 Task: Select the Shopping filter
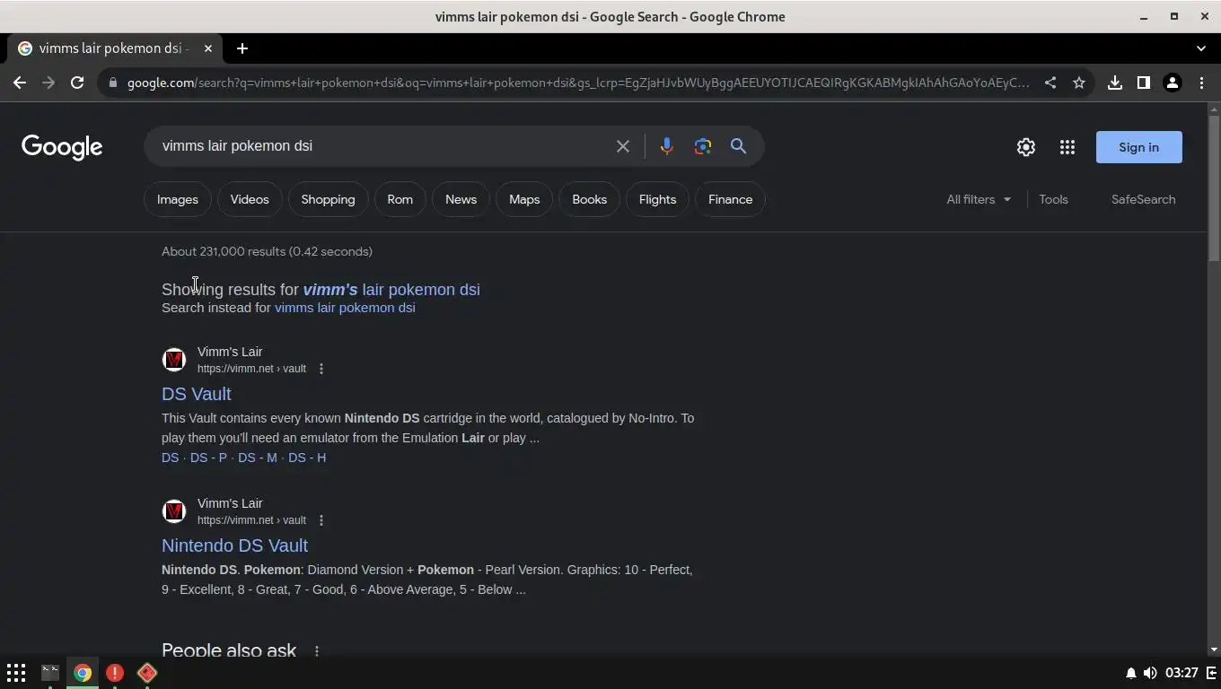[328, 199]
